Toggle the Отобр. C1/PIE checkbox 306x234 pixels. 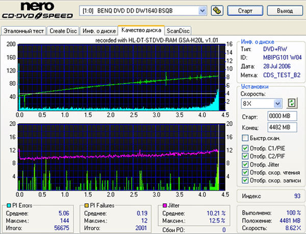coord(245,148)
